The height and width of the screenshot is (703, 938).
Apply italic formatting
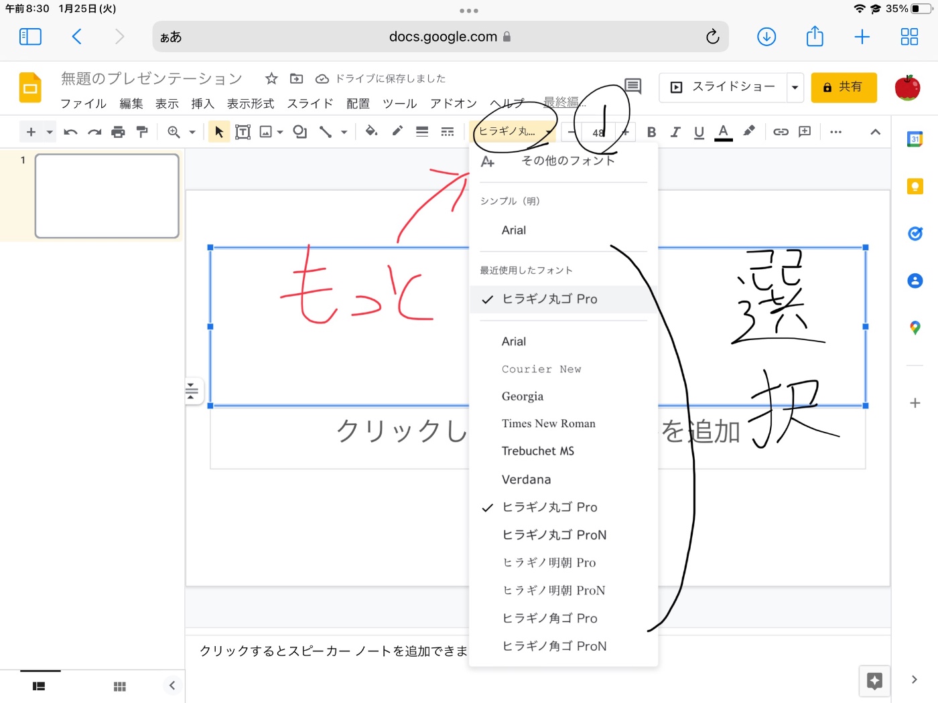click(x=675, y=132)
